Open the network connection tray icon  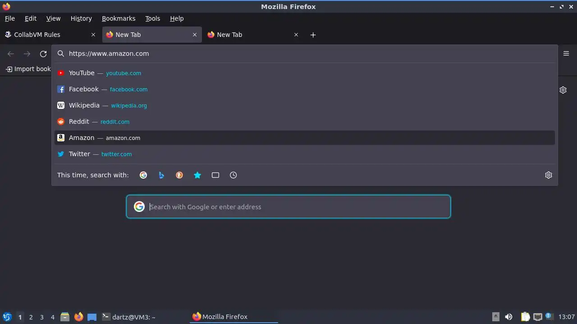537,317
